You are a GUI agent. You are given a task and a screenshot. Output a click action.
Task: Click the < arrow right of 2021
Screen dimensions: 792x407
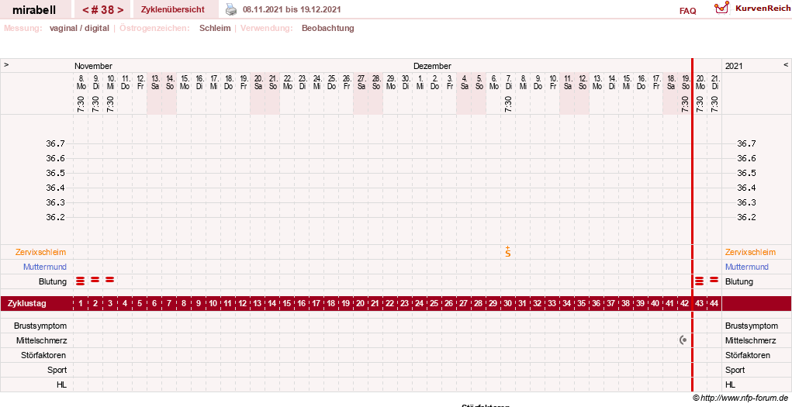[786, 64]
